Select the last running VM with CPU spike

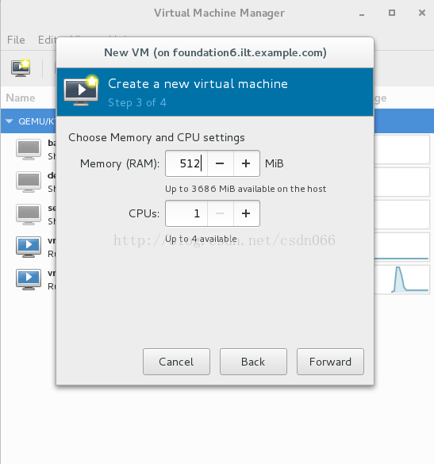(29, 280)
